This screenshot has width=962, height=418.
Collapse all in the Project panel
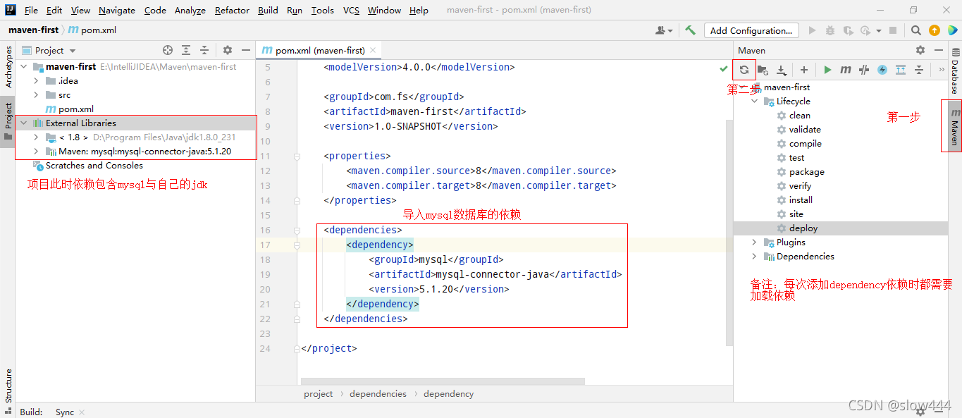pos(204,50)
